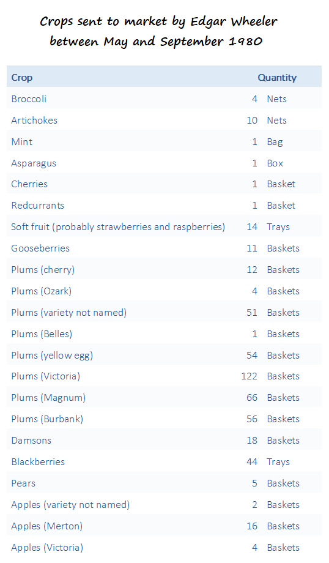Click the Blackberries crop name
Image resolution: width=329 pixels, height=563 pixels.
(x=38, y=462)
